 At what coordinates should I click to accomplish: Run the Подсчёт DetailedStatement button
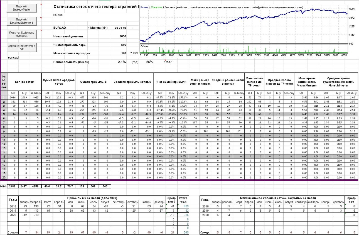coord(21,21)
